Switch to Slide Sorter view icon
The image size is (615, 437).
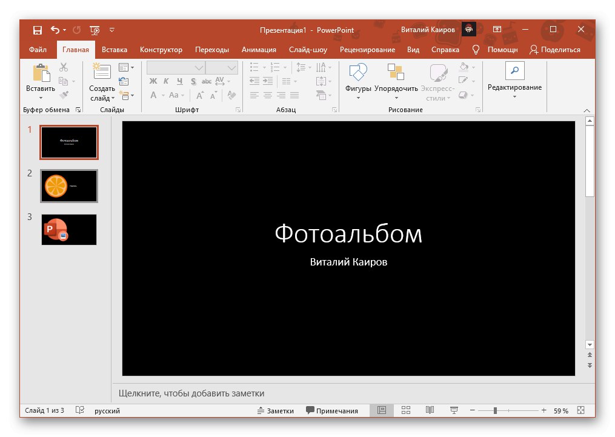406,410
